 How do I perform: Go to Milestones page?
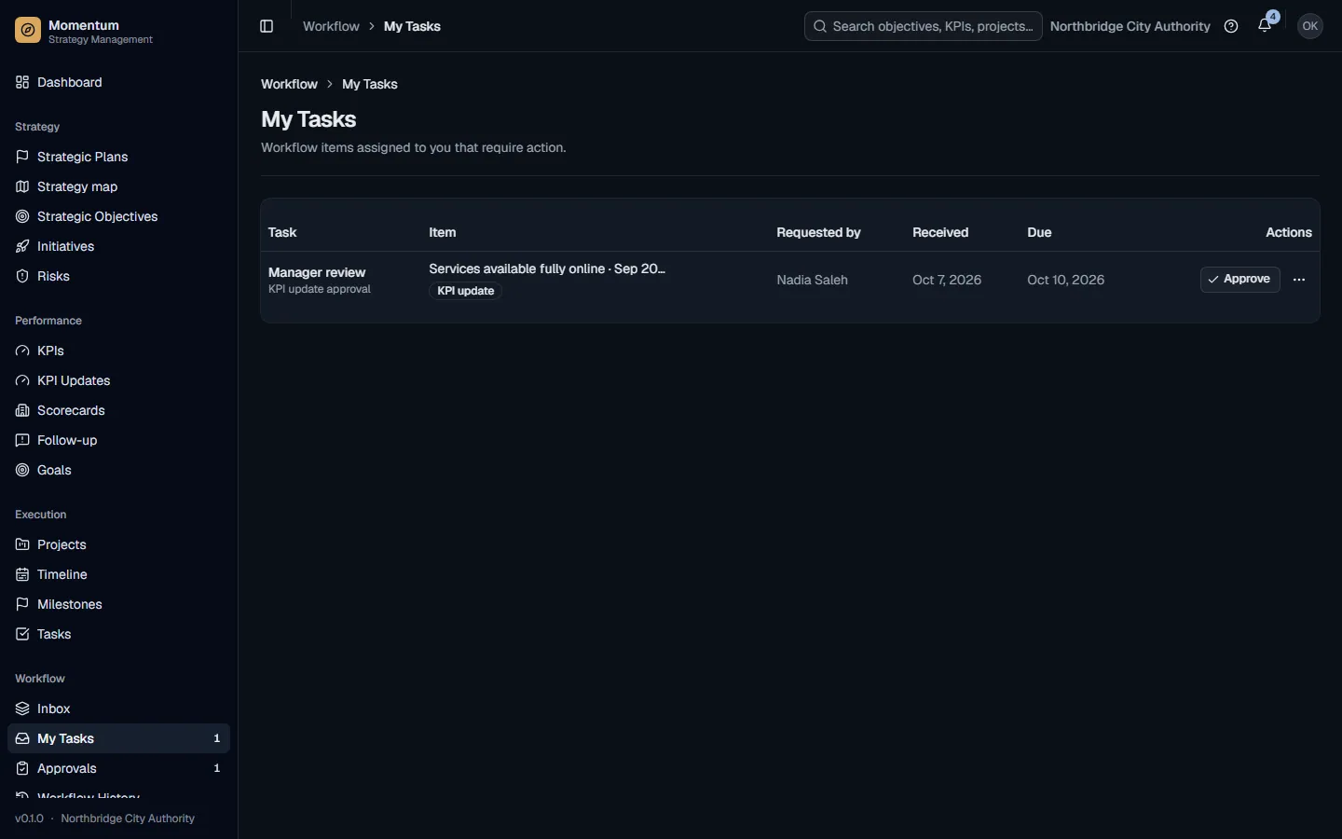point(118,604)
